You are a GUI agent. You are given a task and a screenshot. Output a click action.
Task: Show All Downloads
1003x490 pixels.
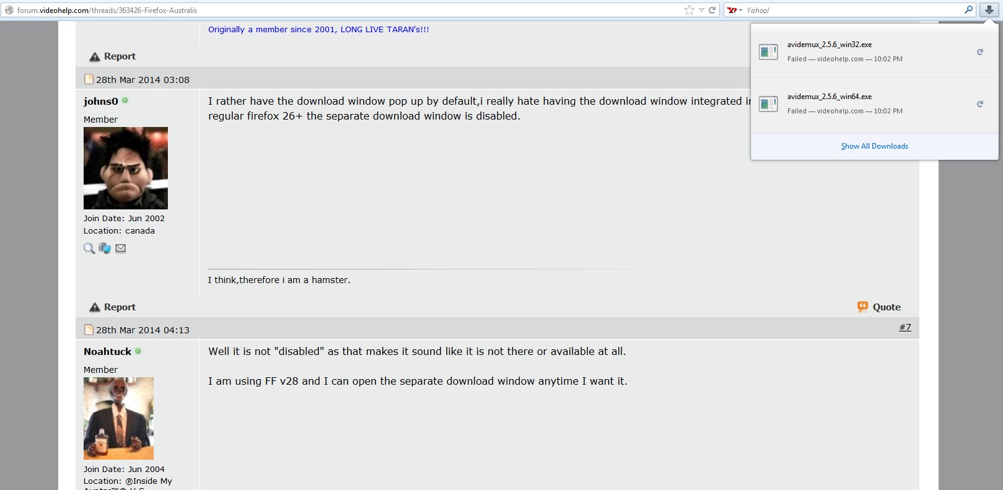click(874, 146)
